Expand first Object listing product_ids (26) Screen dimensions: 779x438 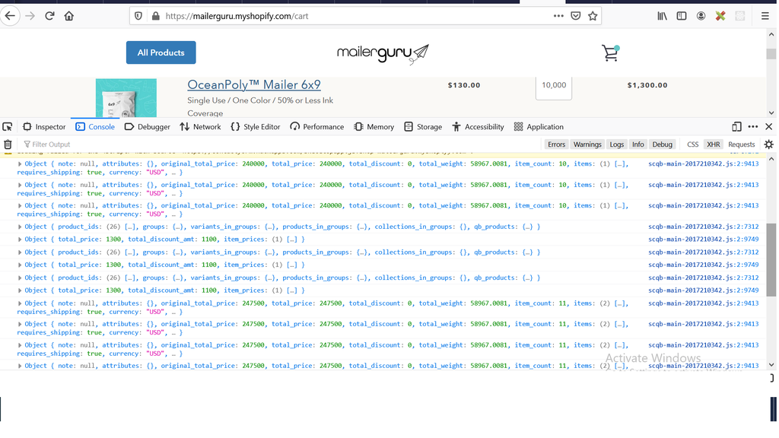tap(20, 227)
